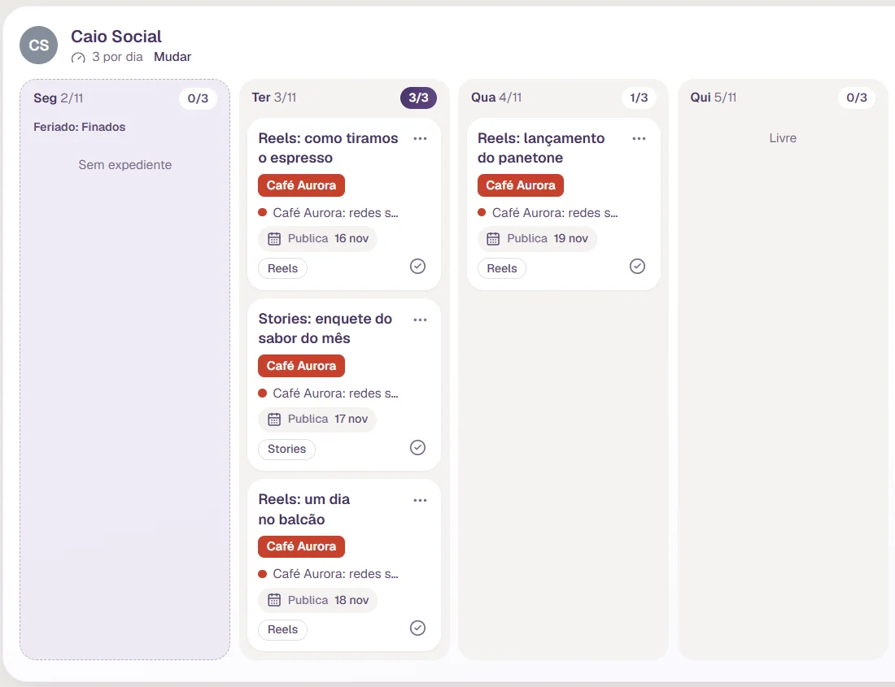The width and height of the screenshot is (895, 687).
Task: Open the 'Reels: lançamento do panetone' card title
Action: click(x=541, y=148)
